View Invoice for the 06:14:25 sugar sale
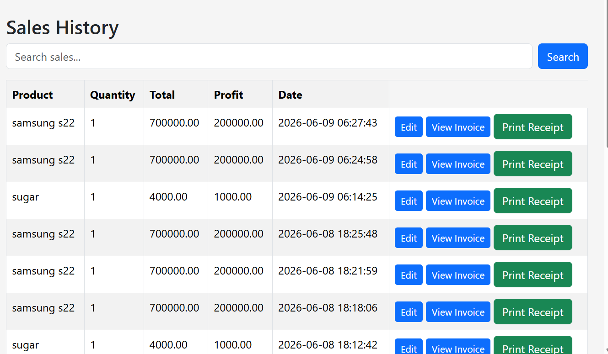The height and width of the screenshot is (354, 608). [458, 201]
